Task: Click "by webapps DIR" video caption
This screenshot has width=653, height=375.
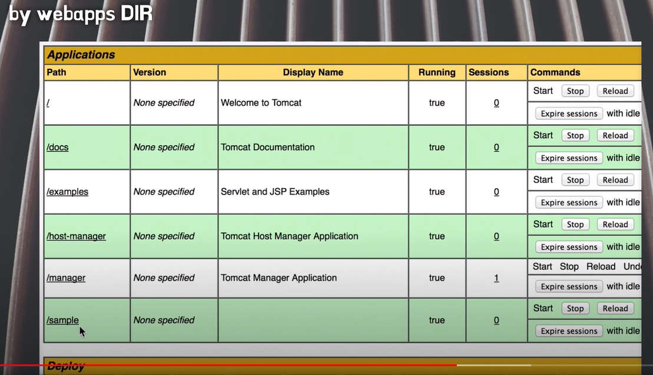Action: point(81,14)
